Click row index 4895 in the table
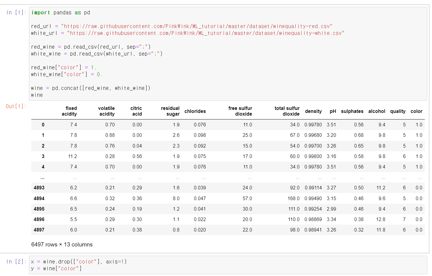The width and height of the screenshot is (432, 276). click(x=39, y=209)
